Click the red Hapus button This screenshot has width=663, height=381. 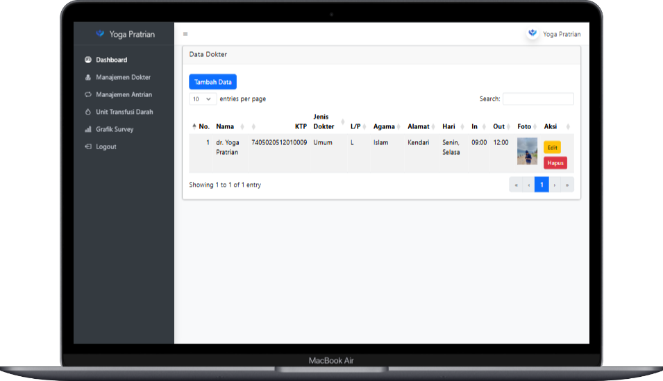click(555, 162)
